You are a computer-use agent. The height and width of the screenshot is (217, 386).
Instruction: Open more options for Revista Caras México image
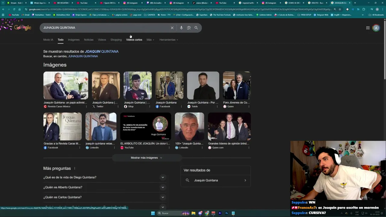click(86, 106)
